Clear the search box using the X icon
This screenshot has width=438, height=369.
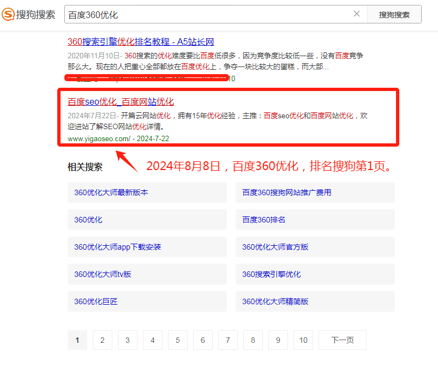coord(357,14)
